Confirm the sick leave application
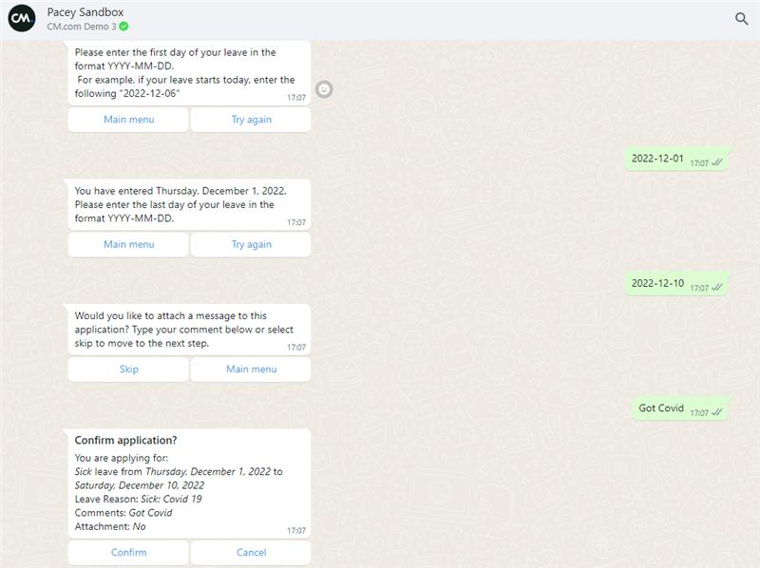Viewport: 760px width, 568px height. click(128, 553)
